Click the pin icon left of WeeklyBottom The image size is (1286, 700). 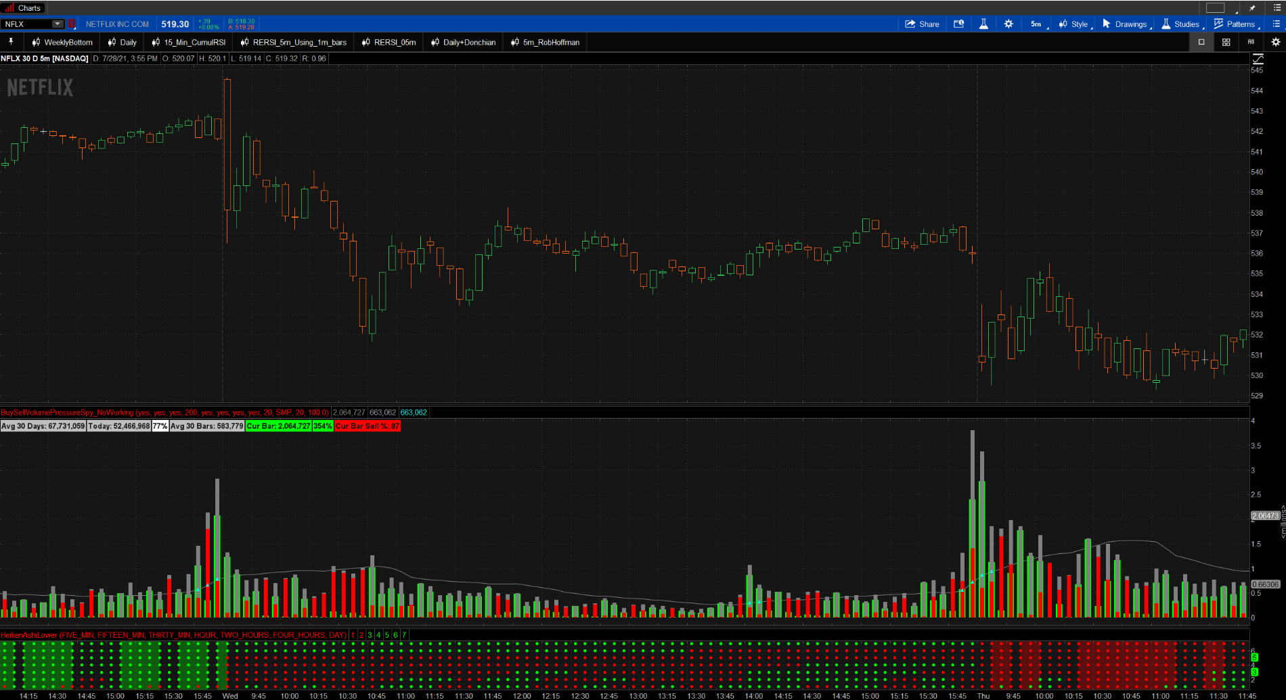click(11, 42)
